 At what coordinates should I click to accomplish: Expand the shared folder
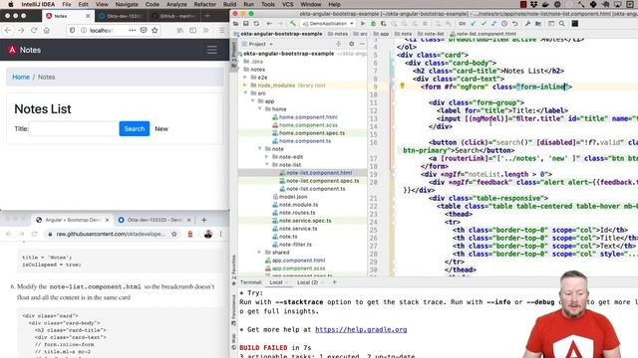coord(259,252)
